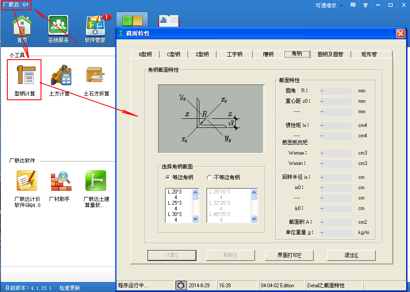
Task: Click the 圆角 R value field
Action: (336, 91)
